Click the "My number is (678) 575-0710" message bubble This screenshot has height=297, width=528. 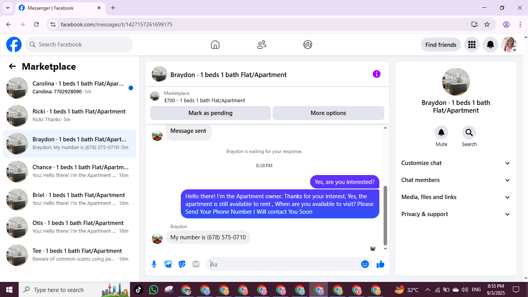208,237
